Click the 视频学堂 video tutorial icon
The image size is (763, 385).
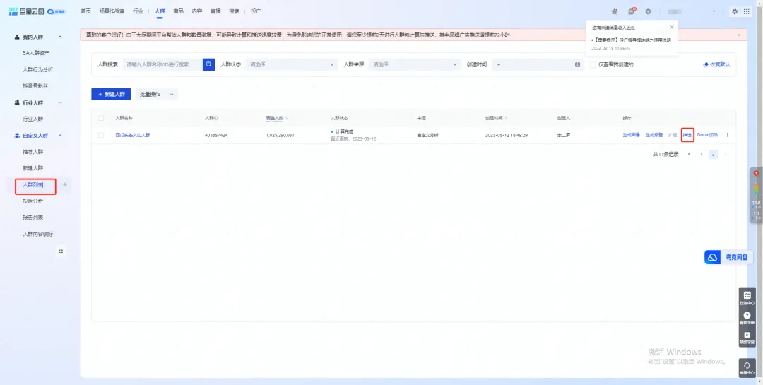click(747, 338)
